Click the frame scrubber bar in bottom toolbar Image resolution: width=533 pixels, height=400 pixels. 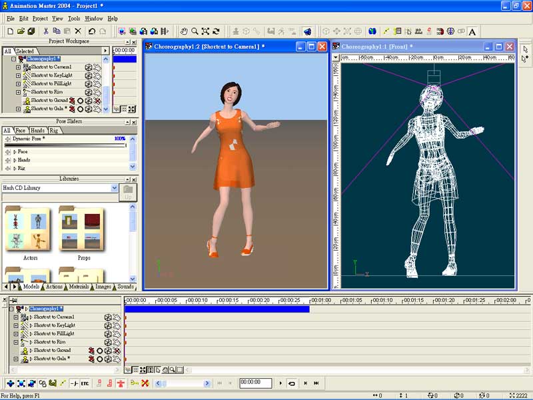click(x=182, y=383)
